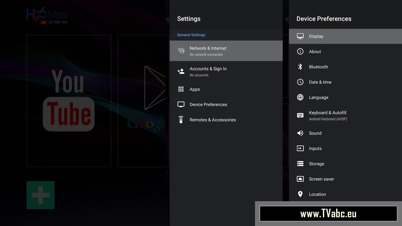Click the General Settings heading
The height and width of the screenshot is (226, 402).
pyautogui.click(x=191, y=35)
